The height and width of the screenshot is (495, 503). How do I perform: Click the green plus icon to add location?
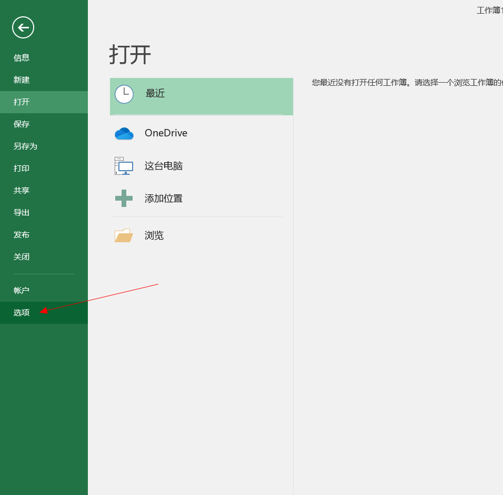124,199
